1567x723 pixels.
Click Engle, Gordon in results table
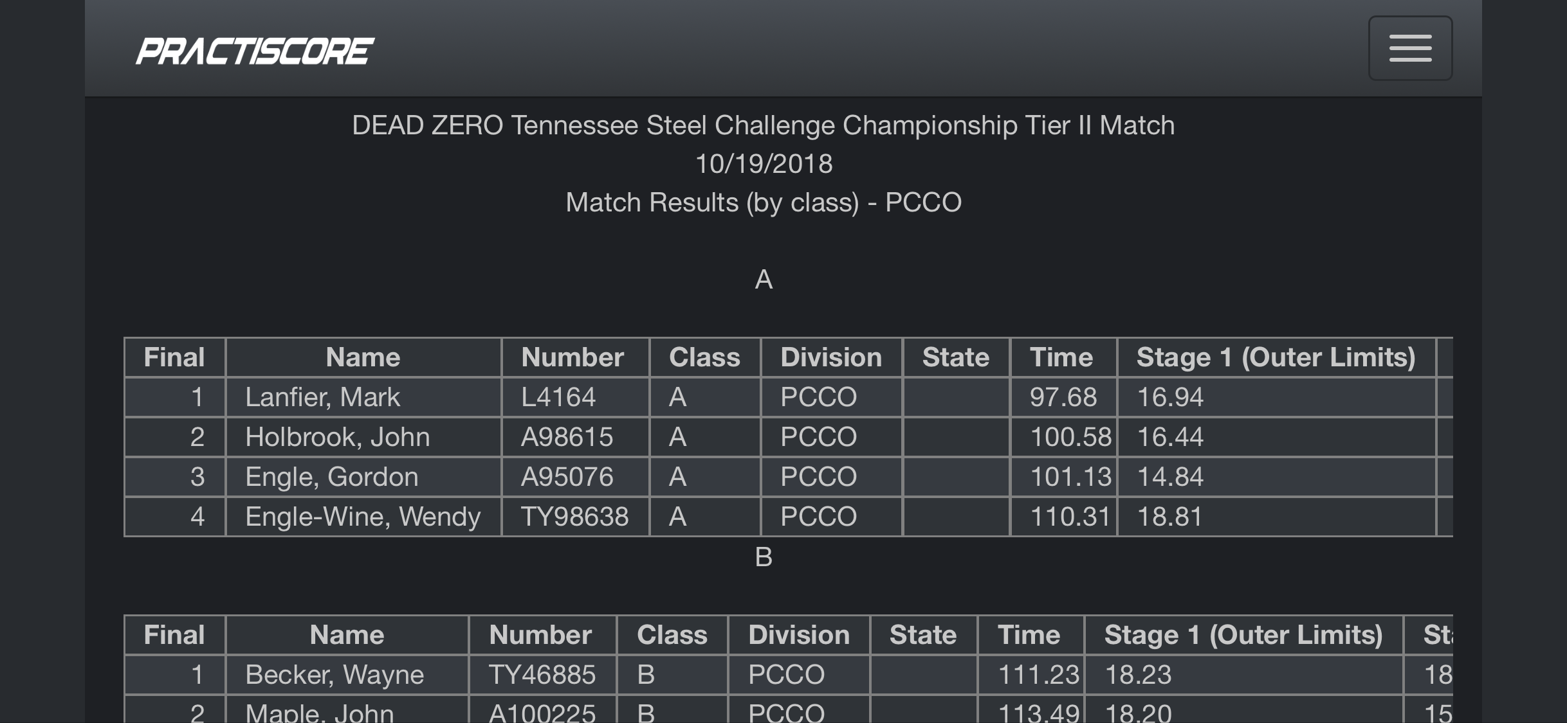pyautogui.click(x=332, y=477)
